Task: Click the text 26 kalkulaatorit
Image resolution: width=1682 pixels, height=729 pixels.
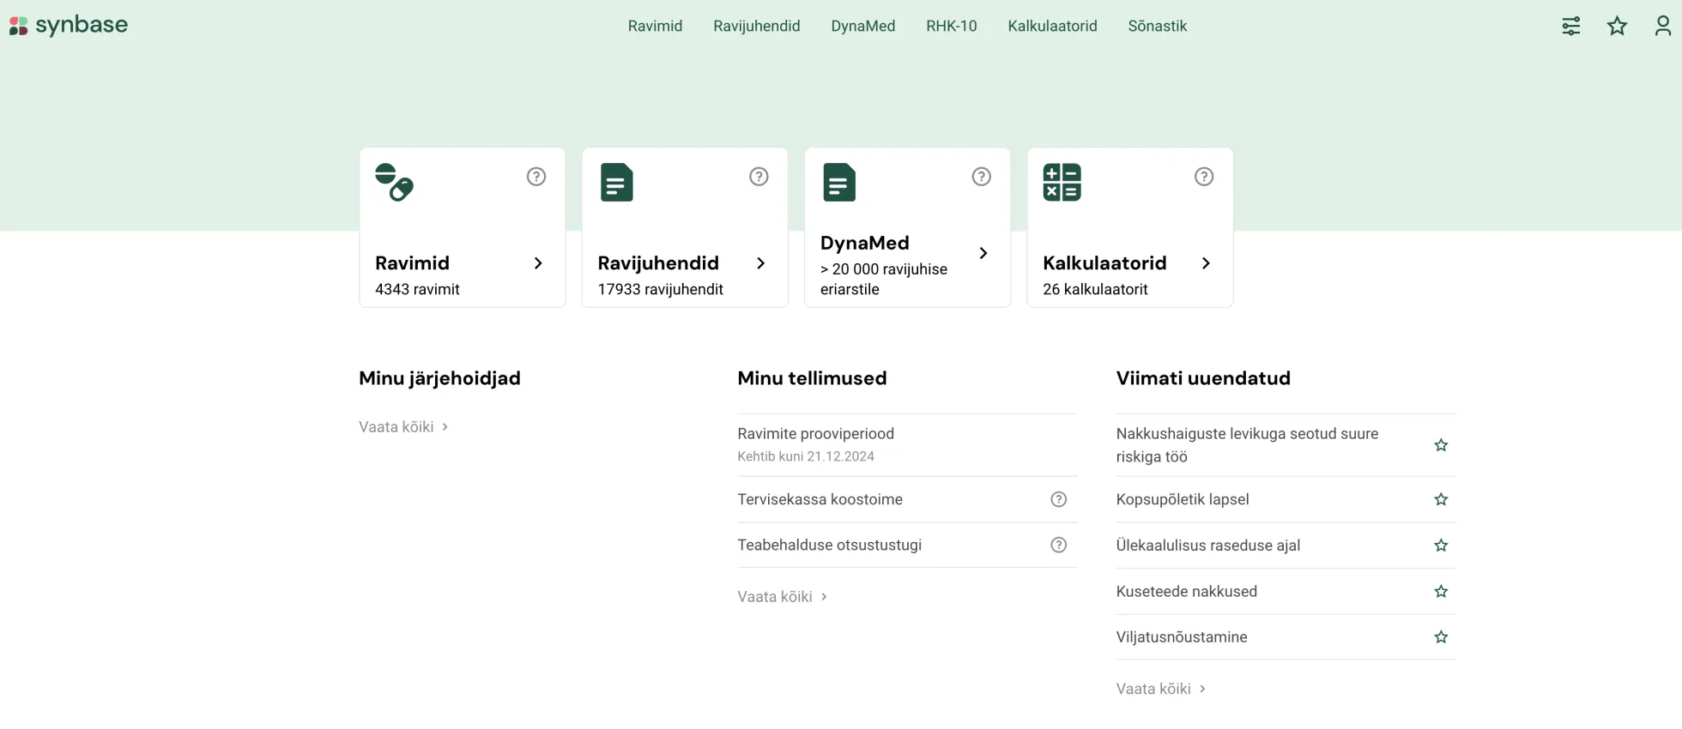Action: pos(1095,290)
